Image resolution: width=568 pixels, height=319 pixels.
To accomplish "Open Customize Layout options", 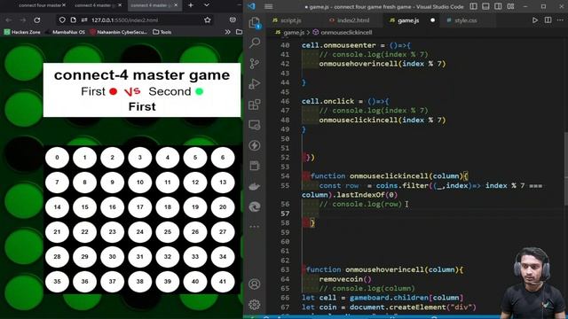I will (x=511, y=6).
